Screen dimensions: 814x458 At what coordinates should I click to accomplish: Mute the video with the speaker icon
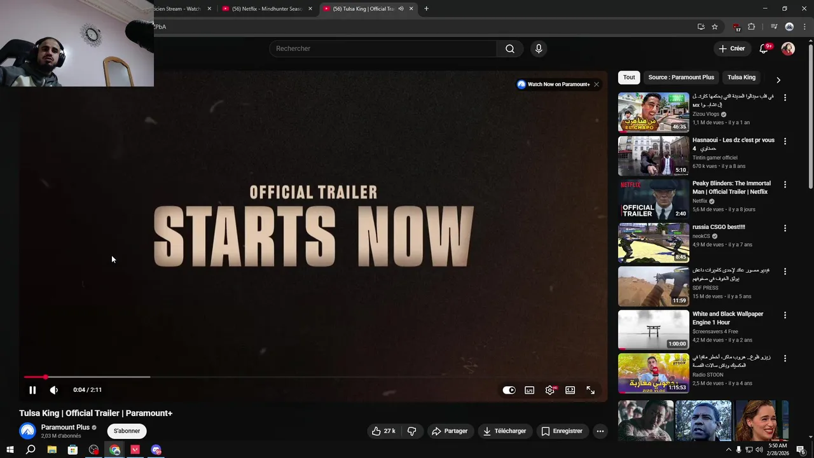(x=54, y=390)
